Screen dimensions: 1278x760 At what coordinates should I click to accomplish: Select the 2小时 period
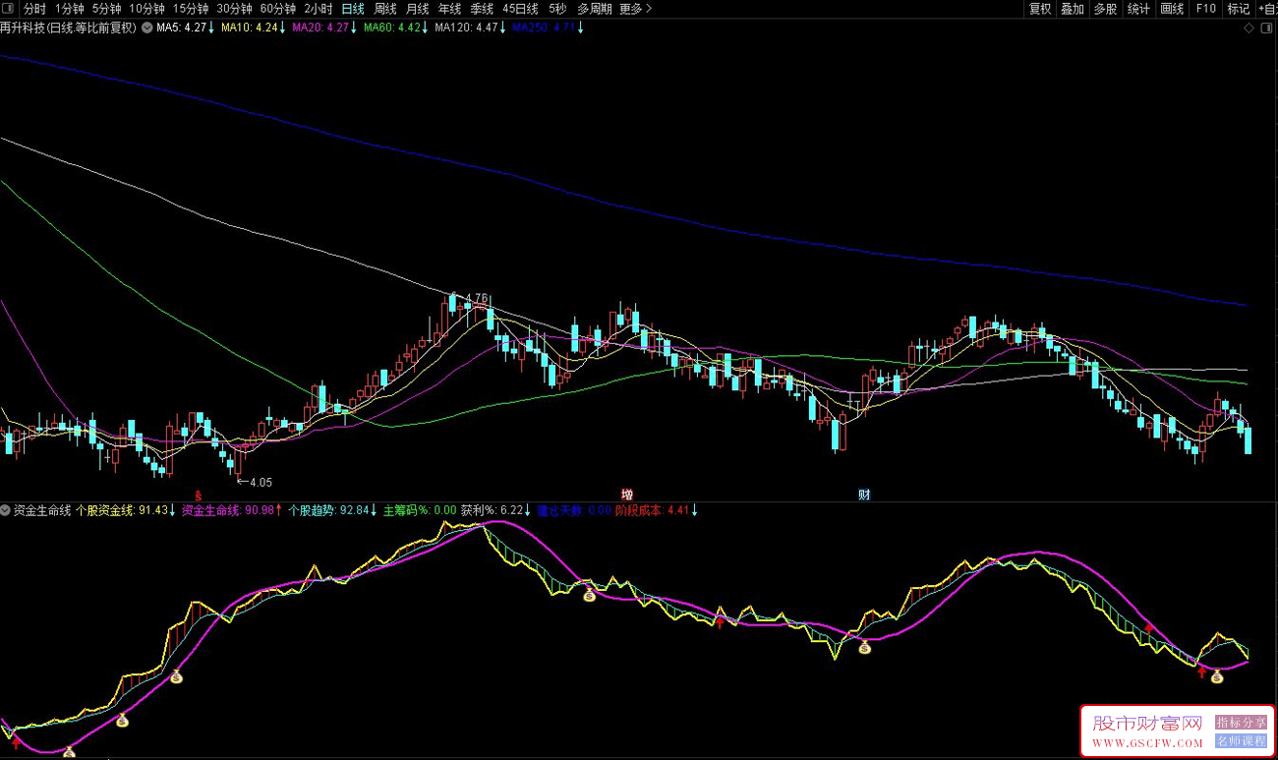point(319,9)
